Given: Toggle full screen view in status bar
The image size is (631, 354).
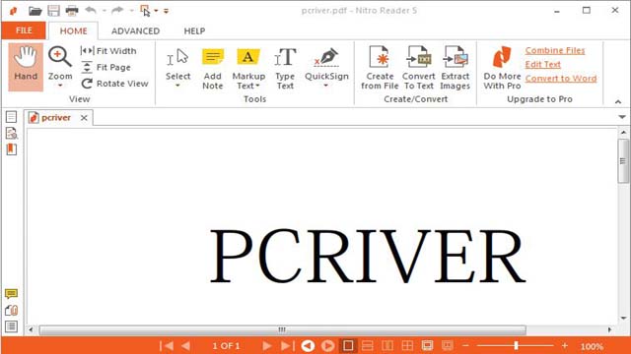Looking at the screenshot, I should (427, 345).
